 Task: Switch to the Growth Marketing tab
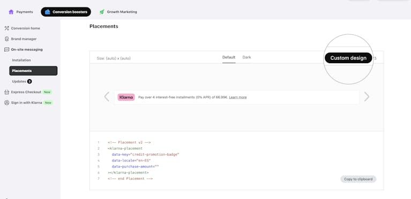118,12
